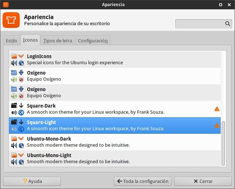The width and height of the screenshot is (235, 189).
Task: Click 'Special icons for the Ubuntu login experience'
Action: (75, 62)
